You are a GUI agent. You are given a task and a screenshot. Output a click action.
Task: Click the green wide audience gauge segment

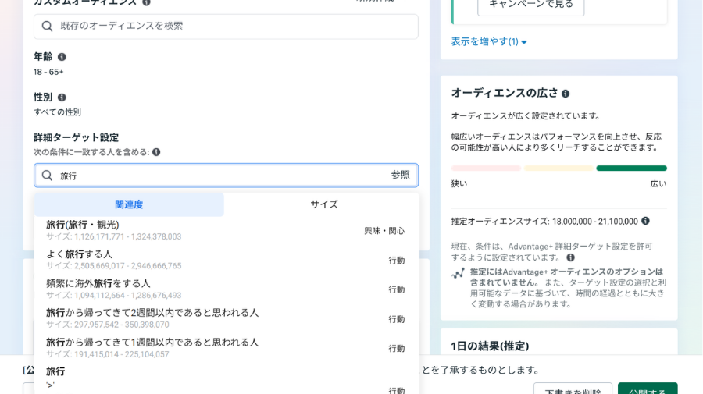pyautogui.click(x=631, y=169)
